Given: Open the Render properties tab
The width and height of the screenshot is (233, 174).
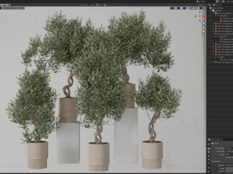Looking at the screenshot, I should 209,148.
